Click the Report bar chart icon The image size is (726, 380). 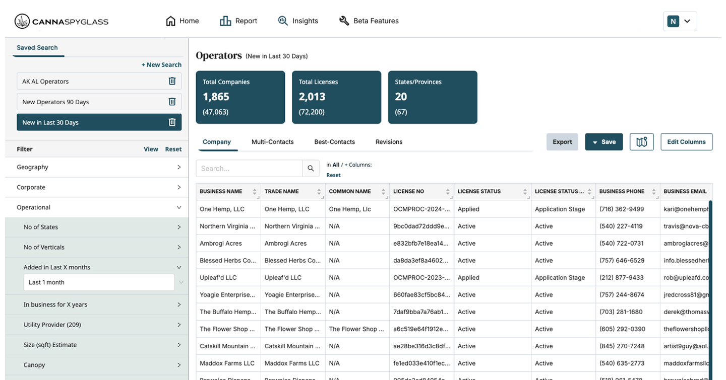(x=225, y=21)
